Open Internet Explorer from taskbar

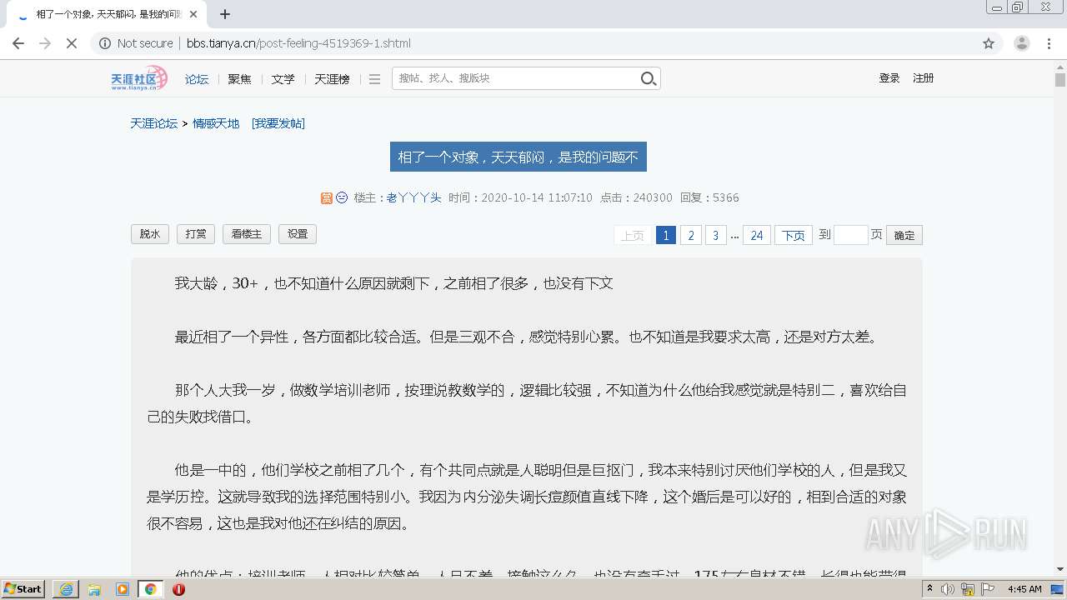pyautogui.click(x=66, y=589)
